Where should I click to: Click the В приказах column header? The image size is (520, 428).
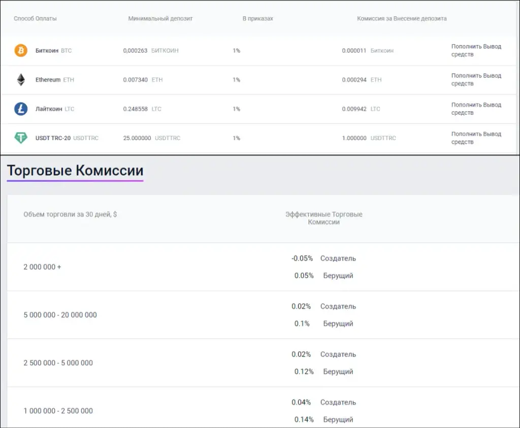click(257, 19)
